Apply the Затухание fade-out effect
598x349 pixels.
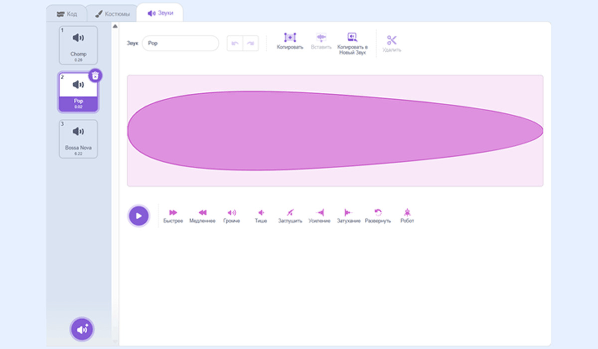click(x=348, y=213)
